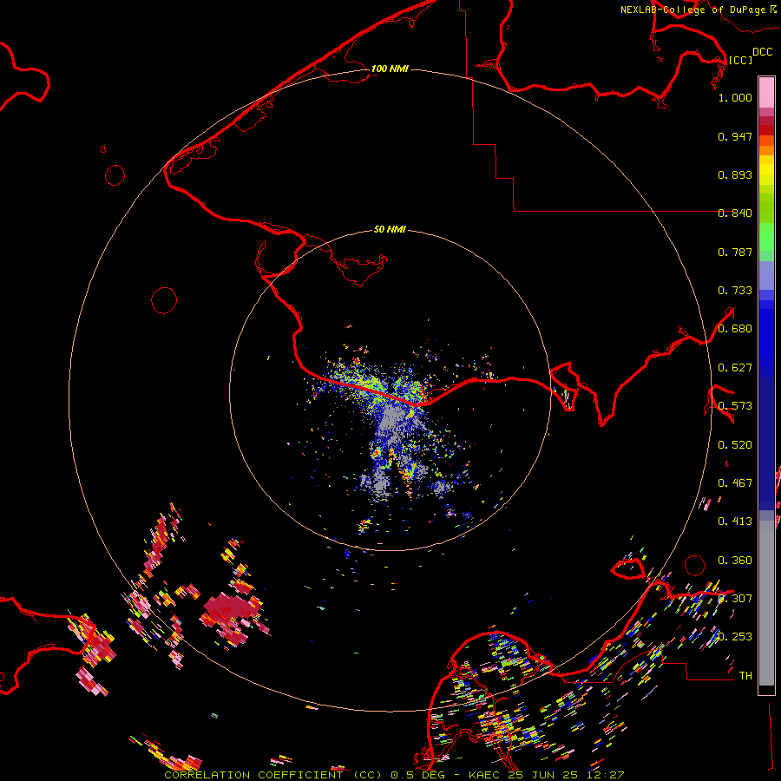This screenshot has height=781, width=781.
Task: Click the 0.840 scale value
Action: (735, 213)
